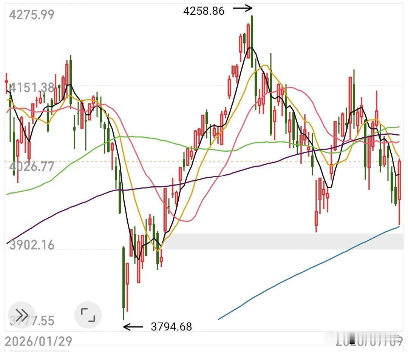Image resolution: width=408 pixels, height=352 pixels.
Task: Select the 4258.86 highest price label
Action: [x=204, y=11]
